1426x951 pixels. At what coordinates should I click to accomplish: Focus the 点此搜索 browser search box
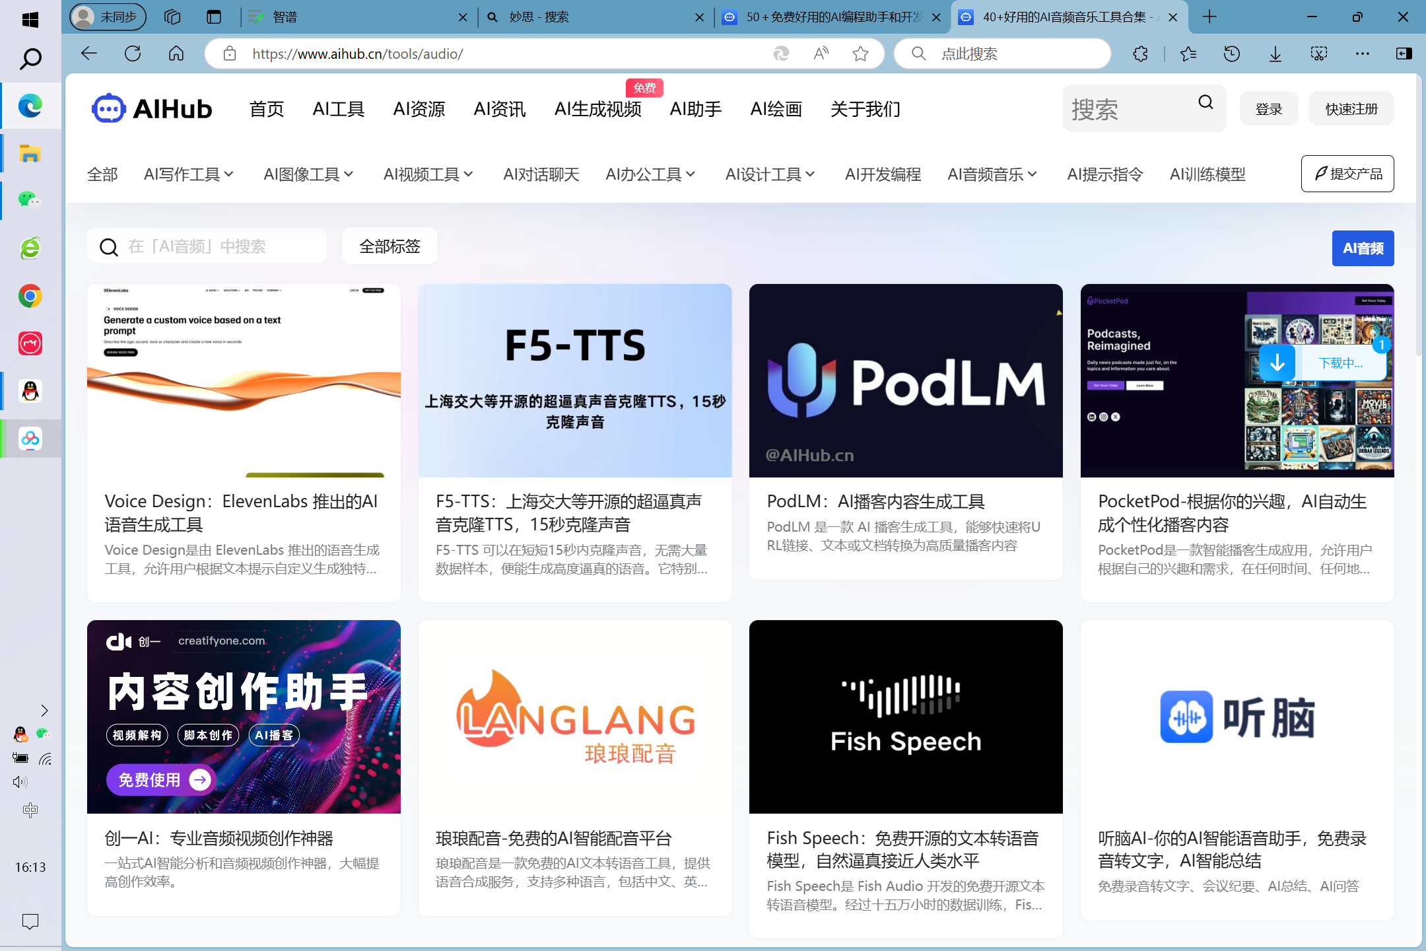1003,53
